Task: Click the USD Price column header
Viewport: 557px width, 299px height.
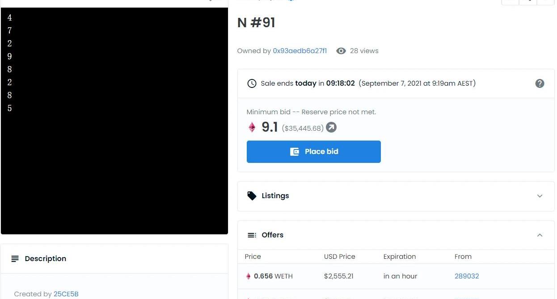Action: click(340, 257)
